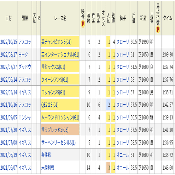Screen dimensions: 175x175
Task: Click venue アスコッ in the 2021/10/16 row
Action: [x=25, y=105]
